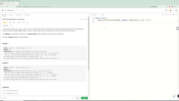Click the 'Constraints:' heading text

(6, 87)
